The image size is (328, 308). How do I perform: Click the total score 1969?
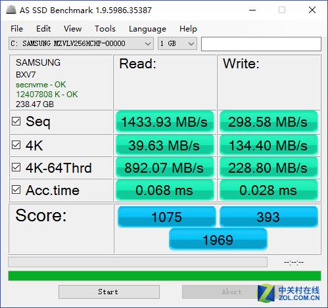point(218,239)
